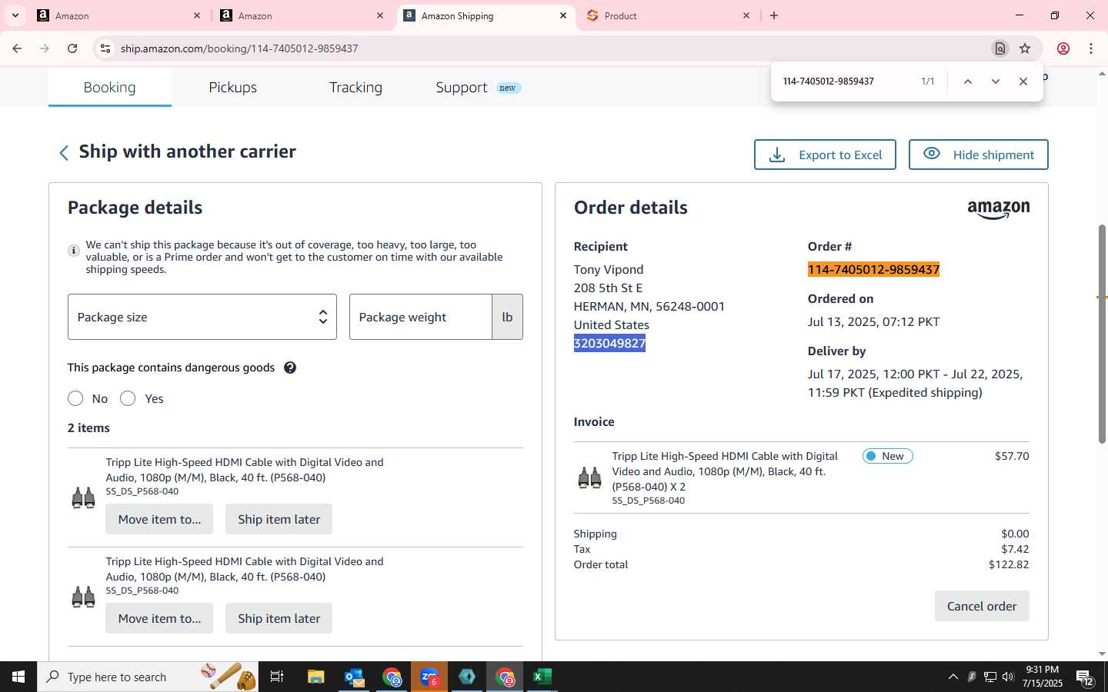The width and height of the screenshot is (1108, 692).
Task: Click the highlighted order number 114-7405012-9859437
Action: (x=873, y=269)
